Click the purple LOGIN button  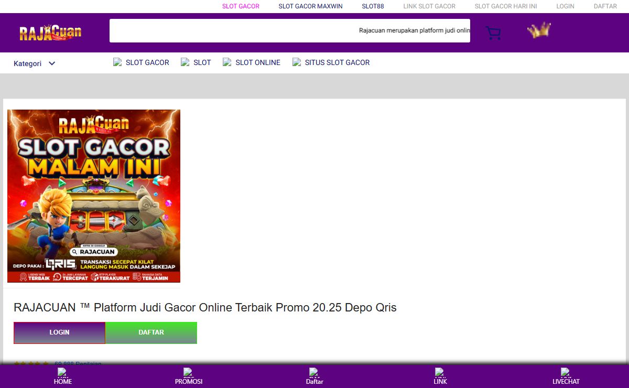point(59,332)
